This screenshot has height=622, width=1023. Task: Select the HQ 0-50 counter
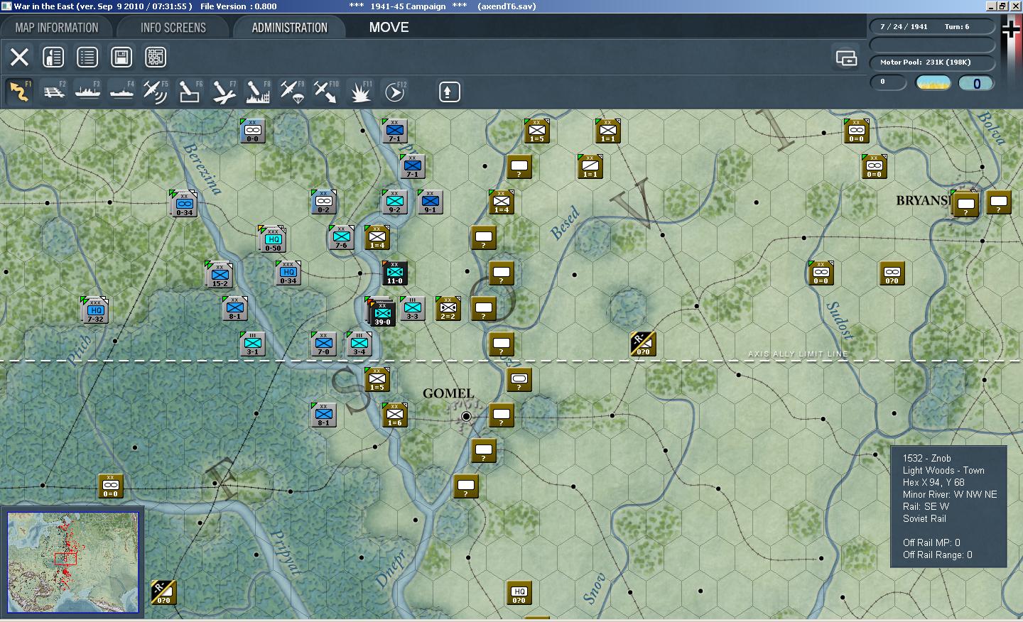273,240
